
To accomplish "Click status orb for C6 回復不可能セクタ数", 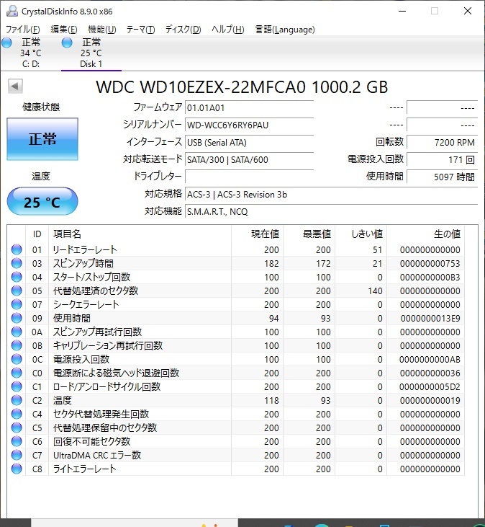I will (x=17, y=441).
